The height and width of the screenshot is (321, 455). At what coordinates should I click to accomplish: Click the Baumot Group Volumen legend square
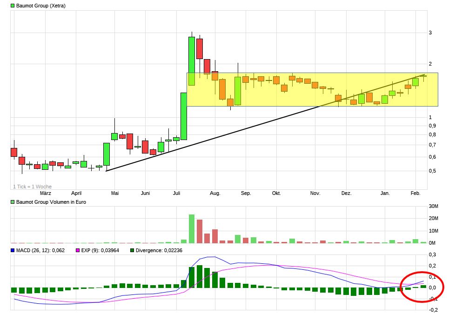click(x=13, y=202)
